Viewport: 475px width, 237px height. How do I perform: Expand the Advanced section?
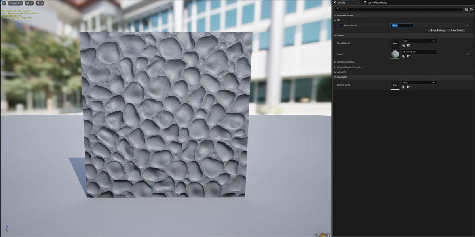[335, 72]
